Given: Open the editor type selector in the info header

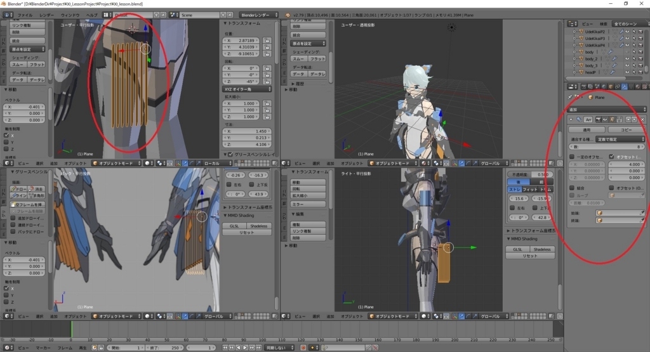Looking at the screenshot, I should (8, 15).
